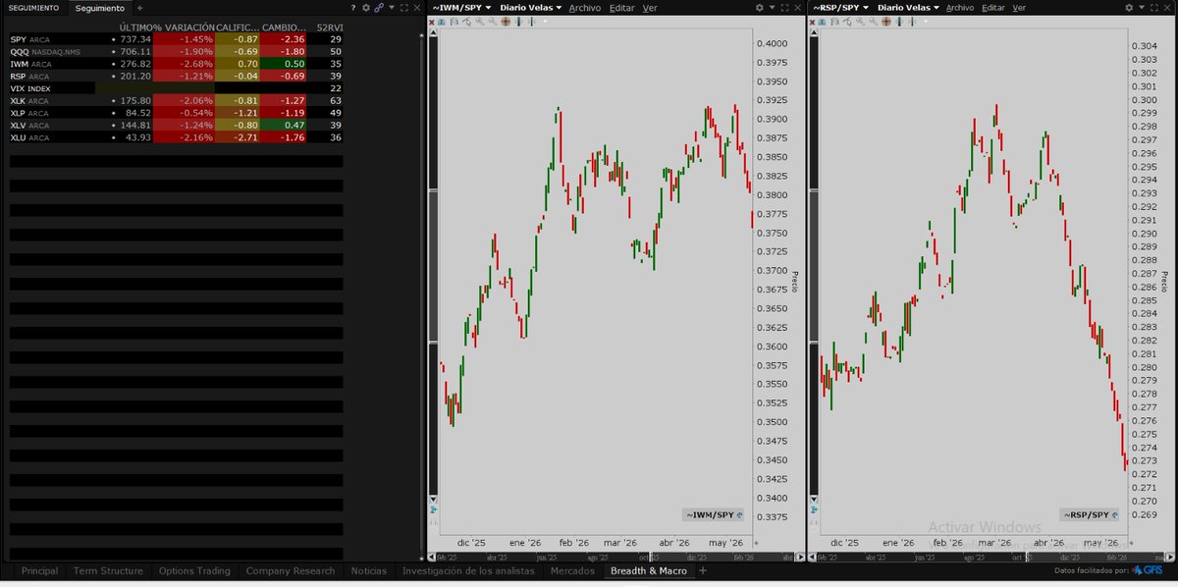Select uppercase SEGUIMIENTO tab
This screenshot has width=1178, height=587.
point(33,8)
